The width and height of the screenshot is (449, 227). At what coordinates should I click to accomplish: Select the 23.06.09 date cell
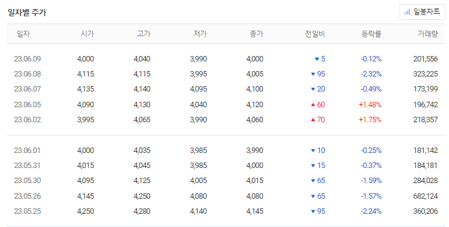click(28, 59)
